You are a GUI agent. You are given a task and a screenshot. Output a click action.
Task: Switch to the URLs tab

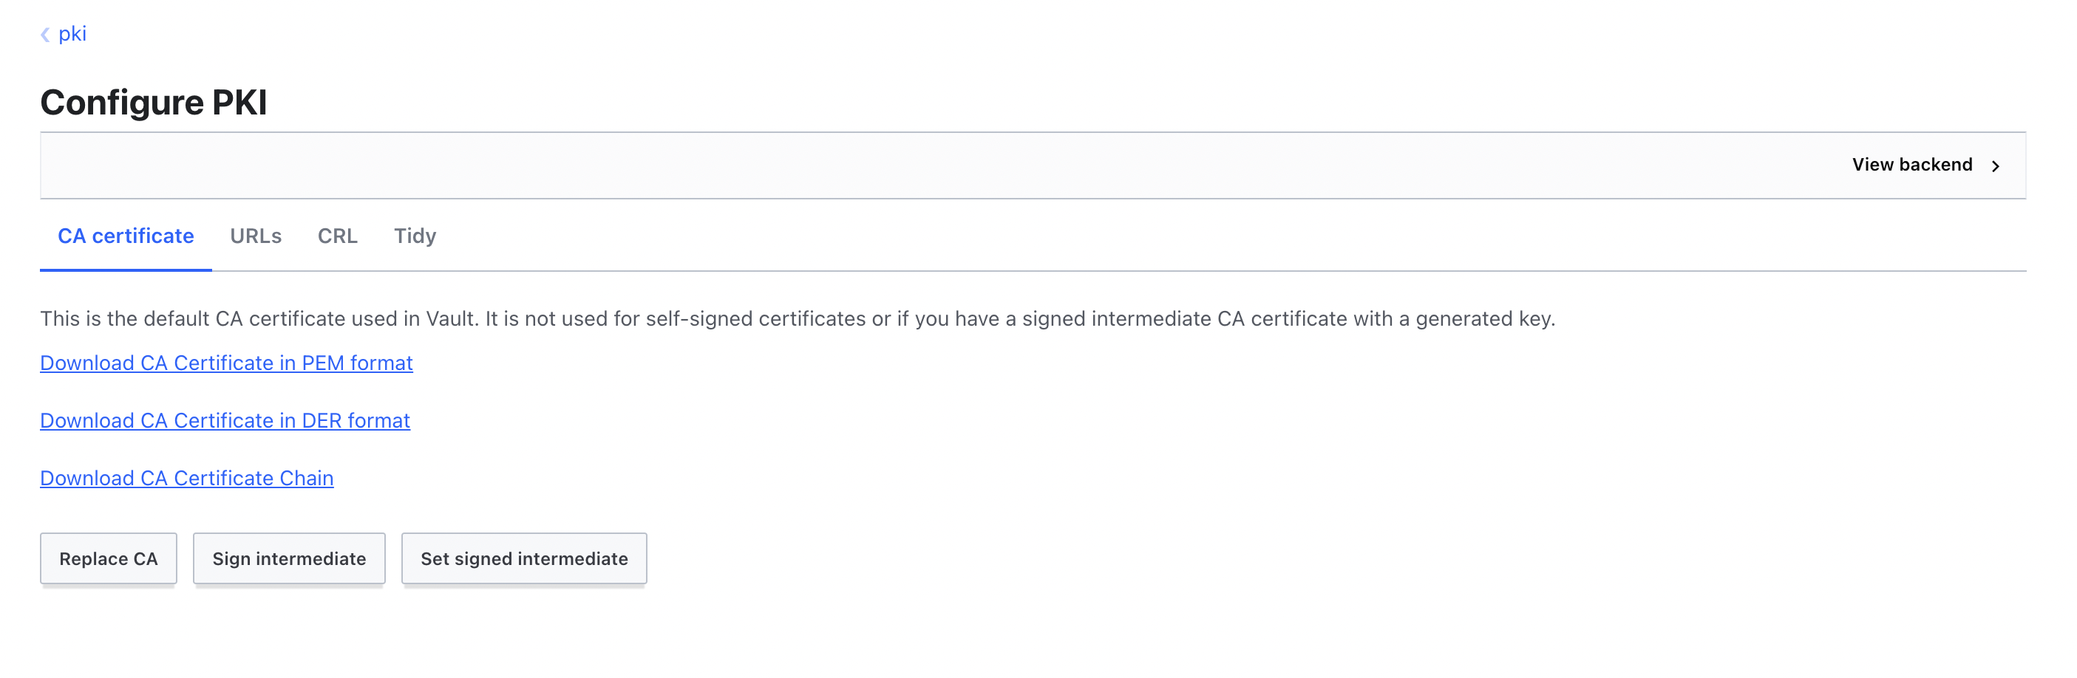256,236
